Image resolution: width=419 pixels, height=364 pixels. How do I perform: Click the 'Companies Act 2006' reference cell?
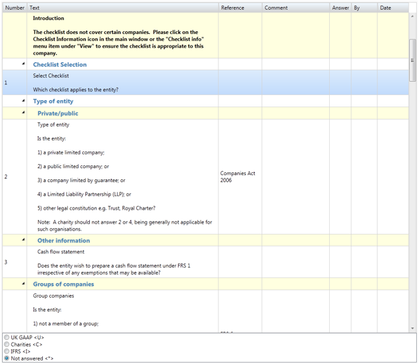point(240,176)
